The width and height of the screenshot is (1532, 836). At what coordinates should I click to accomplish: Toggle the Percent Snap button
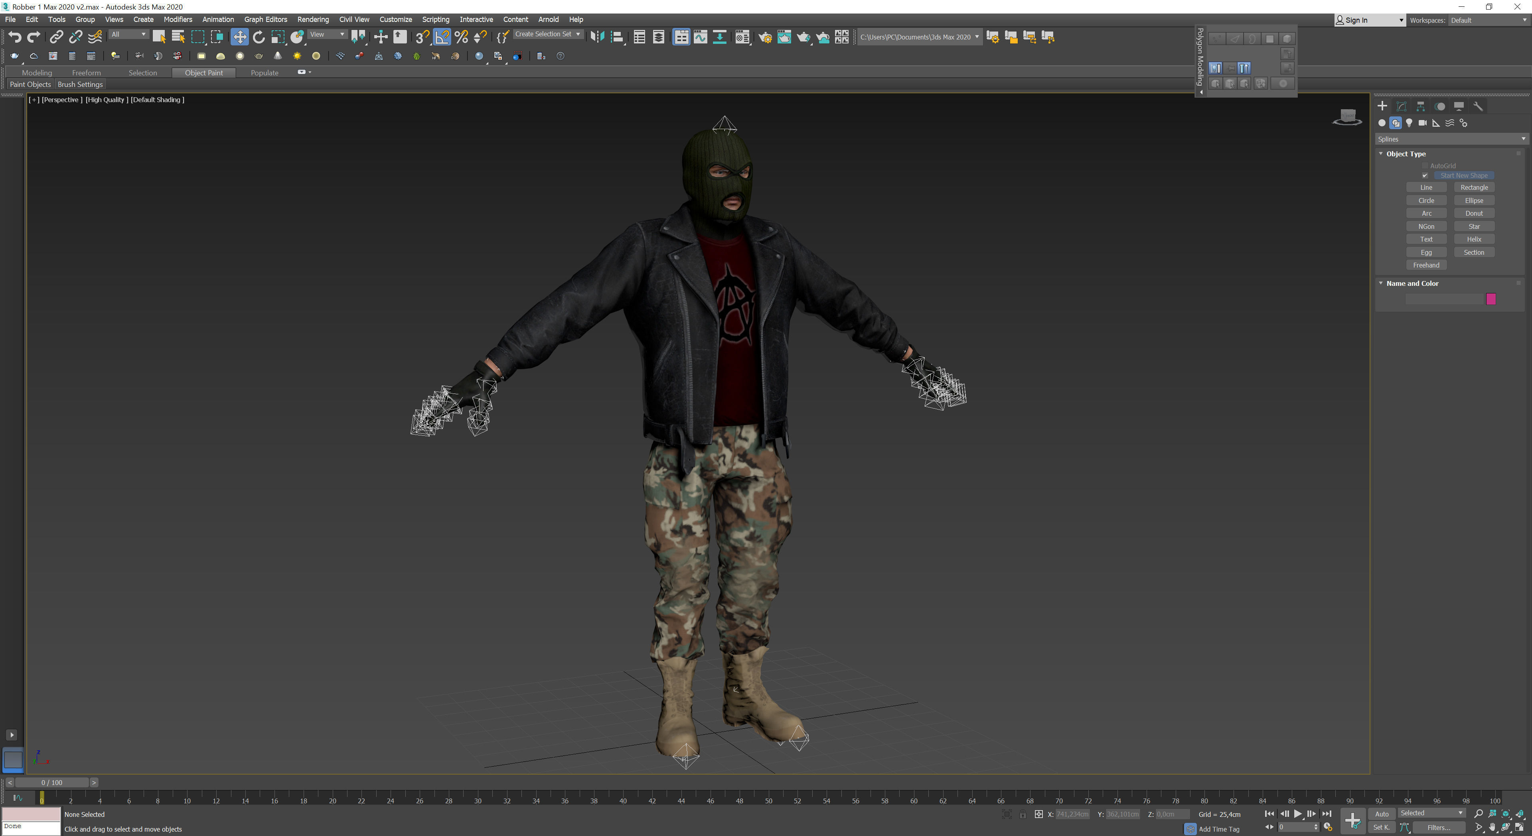coord(461,37)
